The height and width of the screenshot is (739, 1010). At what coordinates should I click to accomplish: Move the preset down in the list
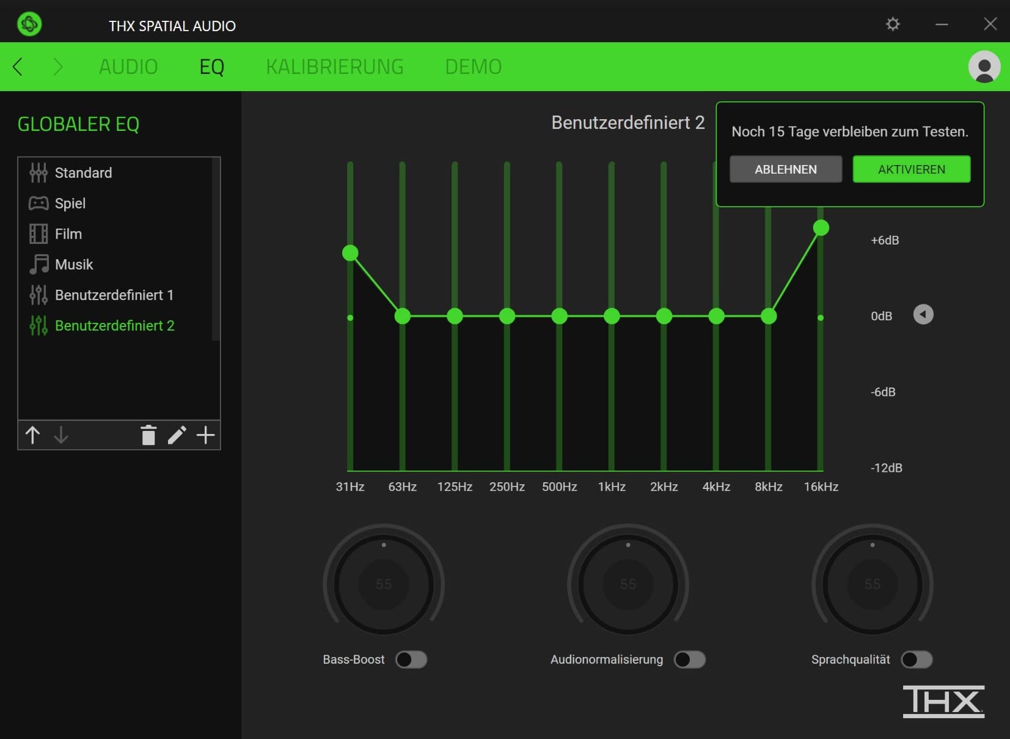tap(61, 435)
